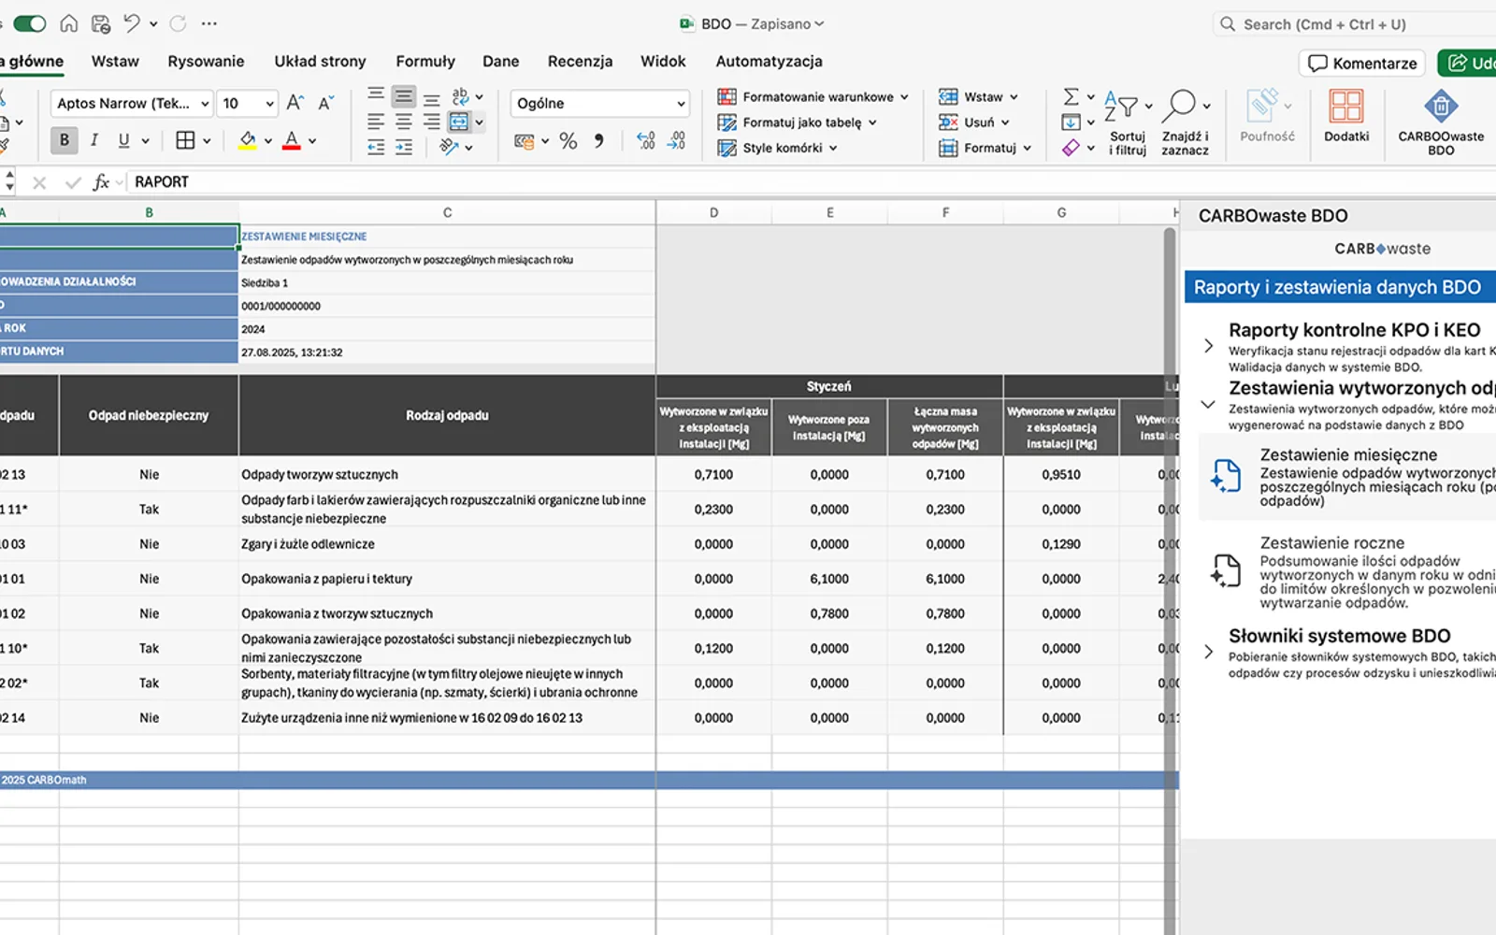Screen dimensions: 1496x935
Task: Click the Zestawienie miesięczne report icon
Action: point(1226,476)
